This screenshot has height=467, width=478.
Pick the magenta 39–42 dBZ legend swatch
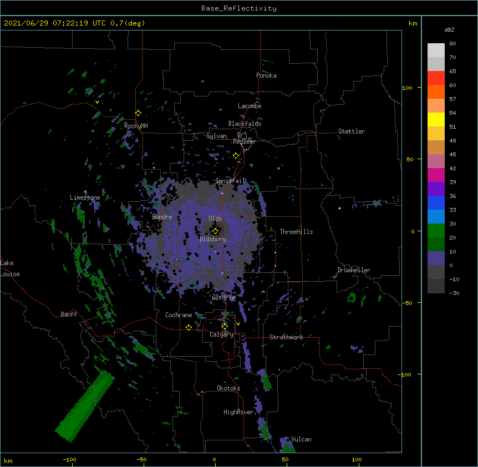tap(436, 175)
